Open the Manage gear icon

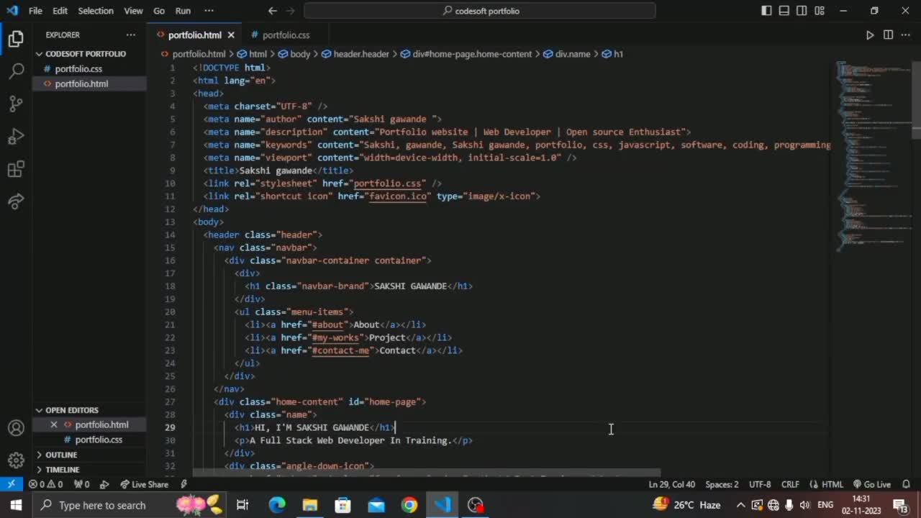[x=16, y=460]
